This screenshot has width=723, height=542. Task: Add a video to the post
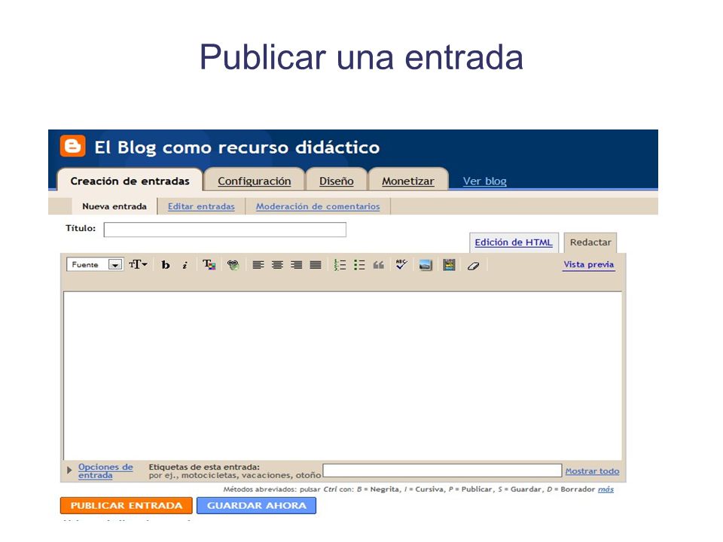(x=449, y=264)
